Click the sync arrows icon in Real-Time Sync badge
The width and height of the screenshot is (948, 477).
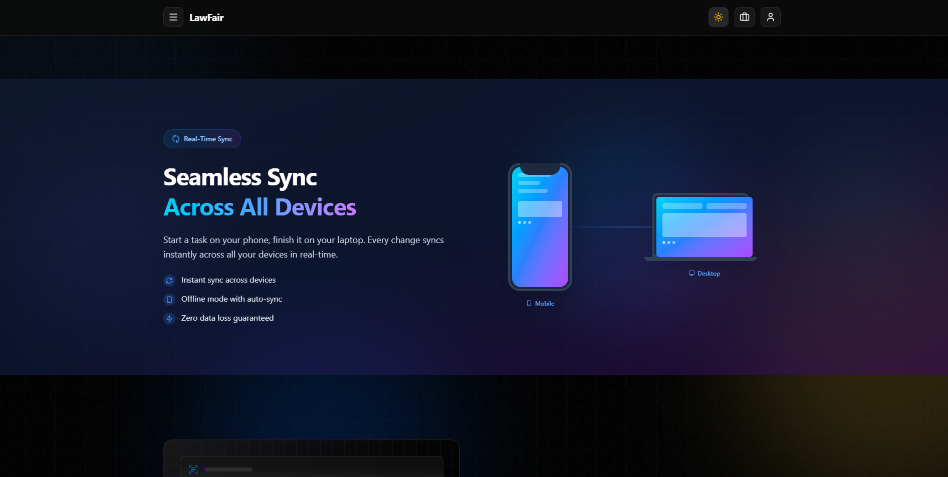point(176,139)
